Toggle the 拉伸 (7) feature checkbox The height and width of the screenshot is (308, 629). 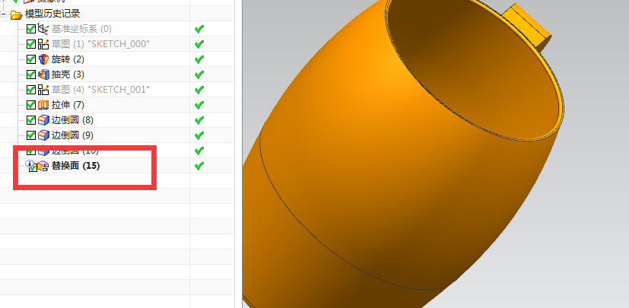pos(31,105)
